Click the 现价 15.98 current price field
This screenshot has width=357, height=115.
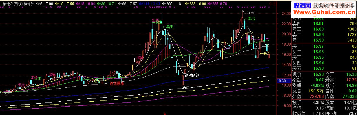tap(307, 74)
